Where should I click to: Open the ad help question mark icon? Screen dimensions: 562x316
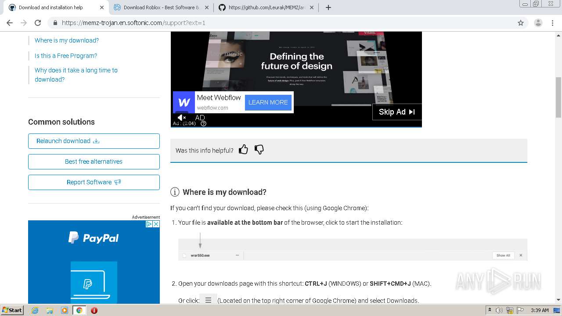pos(203,123)
